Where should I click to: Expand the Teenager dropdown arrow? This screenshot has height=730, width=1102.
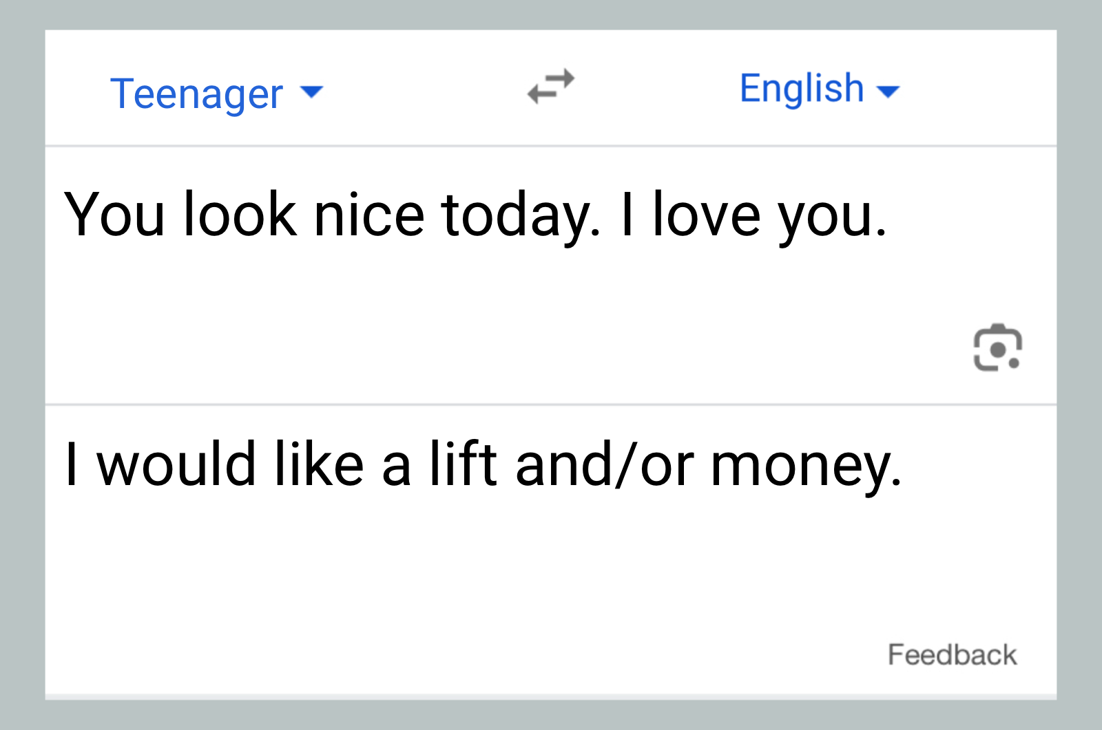312,92
